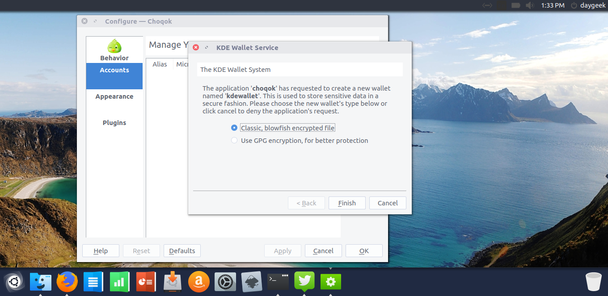Click the Alias column header
The image size is (608, 296).
(x=160, y=64)
